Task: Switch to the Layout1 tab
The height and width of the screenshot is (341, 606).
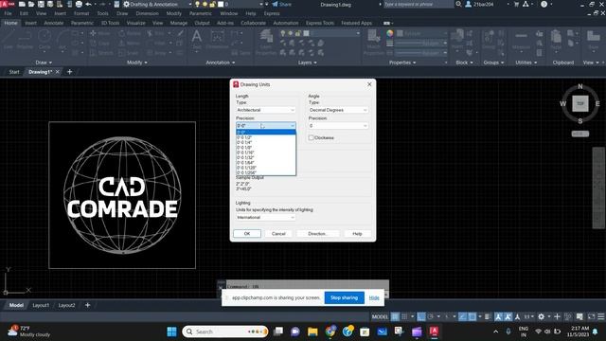Action: pos(41,305)
